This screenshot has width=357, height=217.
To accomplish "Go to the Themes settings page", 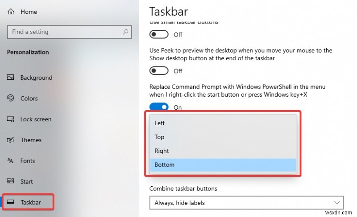I will (31, 140).
